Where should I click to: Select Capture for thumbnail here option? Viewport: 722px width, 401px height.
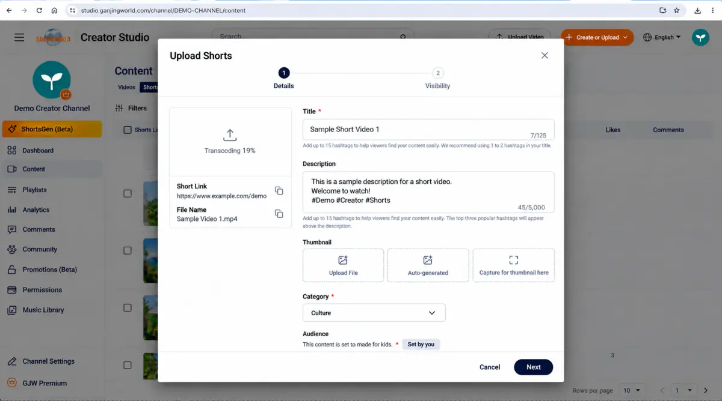[x=514, y=265]
